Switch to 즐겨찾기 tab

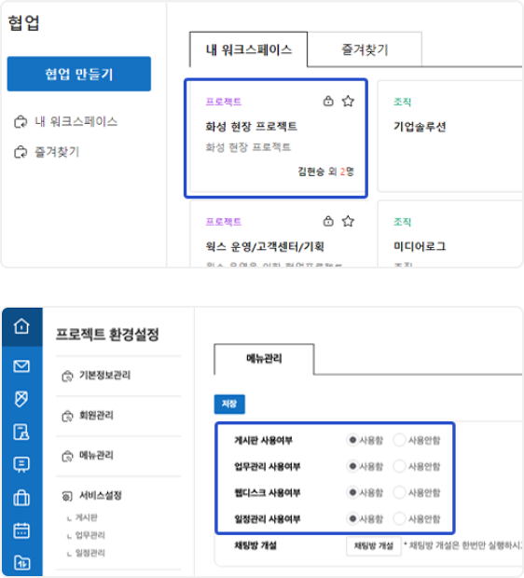365,49
